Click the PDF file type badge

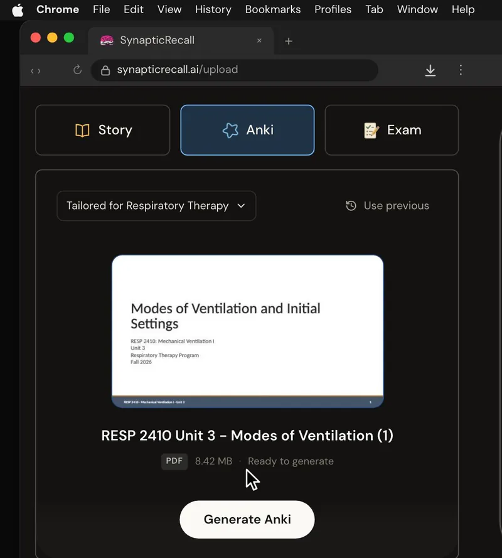174,461
